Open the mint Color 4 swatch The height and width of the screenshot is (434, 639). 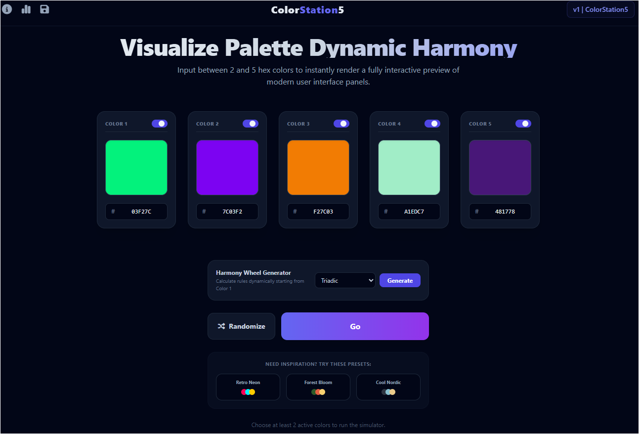pos(409,168)
